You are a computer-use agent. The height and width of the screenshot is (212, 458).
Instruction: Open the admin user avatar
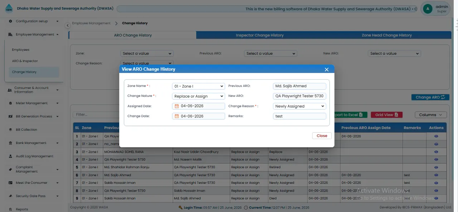[x=427, y=9]
